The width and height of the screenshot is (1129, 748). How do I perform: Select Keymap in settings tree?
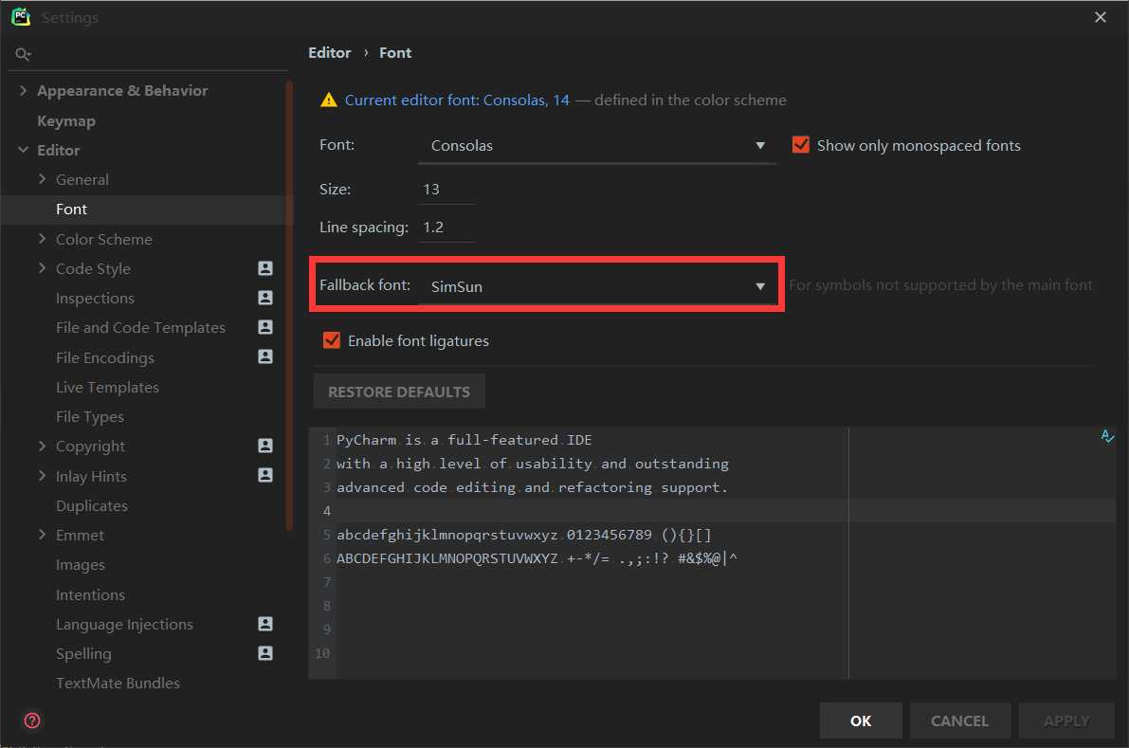coord(66,121)
